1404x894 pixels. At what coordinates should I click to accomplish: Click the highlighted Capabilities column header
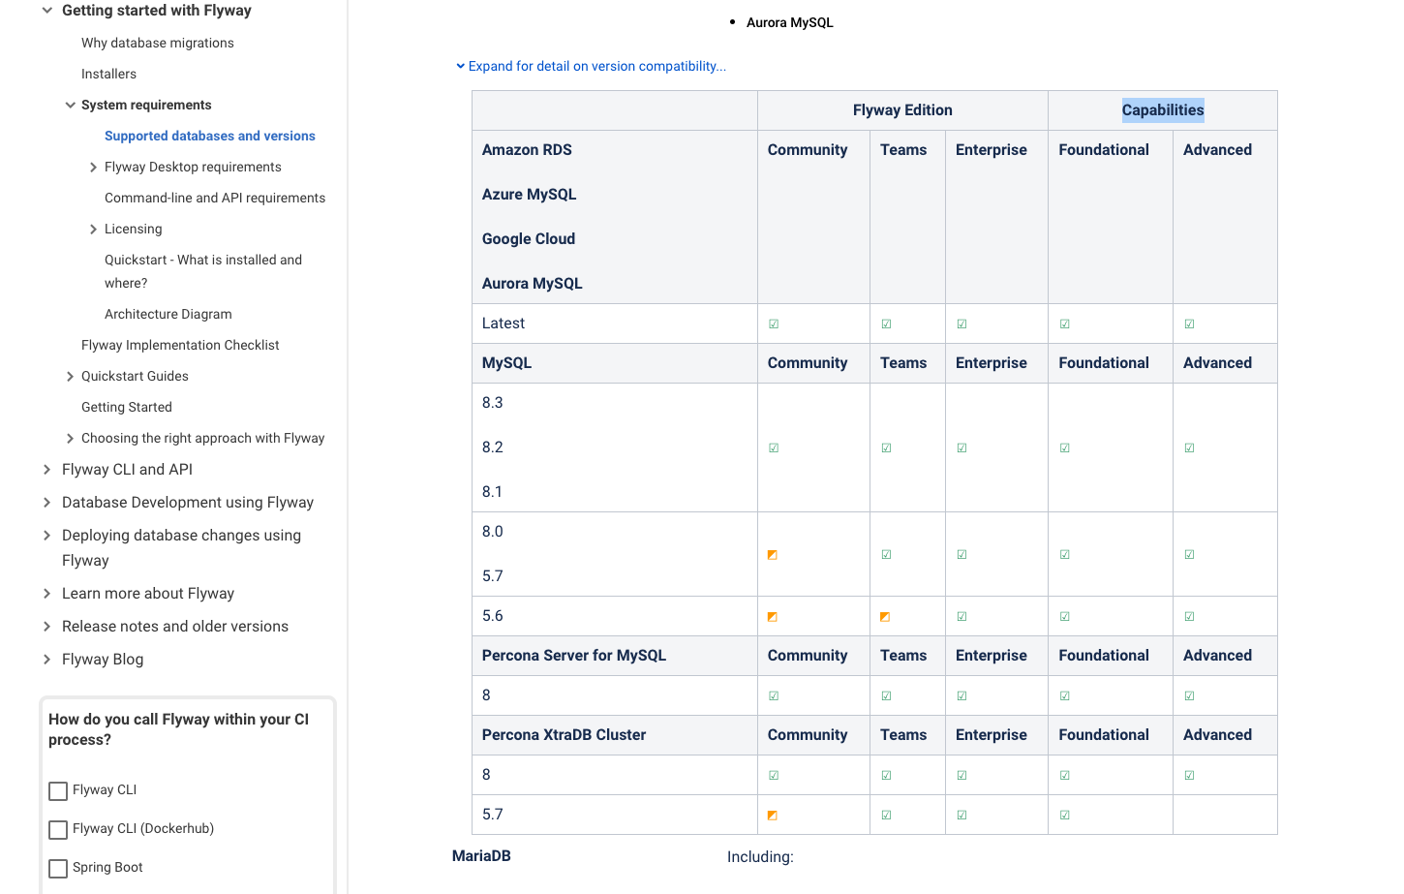coord(1162,110)
